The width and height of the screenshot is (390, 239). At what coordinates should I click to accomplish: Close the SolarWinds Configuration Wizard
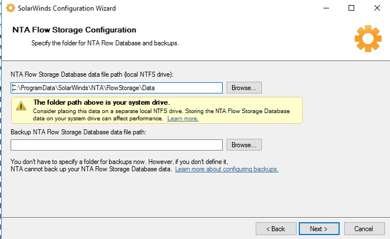coord(377,8)
